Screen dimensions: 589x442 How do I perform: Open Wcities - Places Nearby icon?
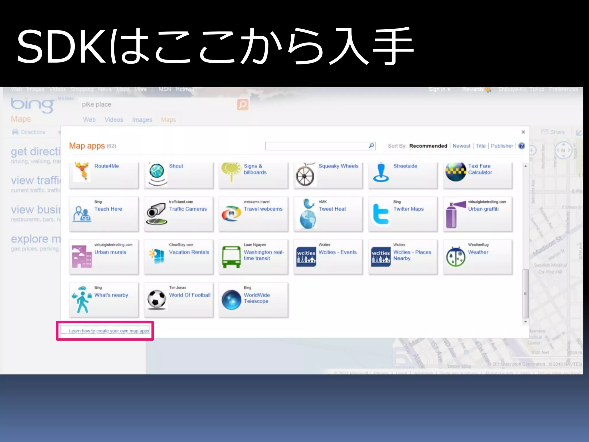[x=381, y=257]
